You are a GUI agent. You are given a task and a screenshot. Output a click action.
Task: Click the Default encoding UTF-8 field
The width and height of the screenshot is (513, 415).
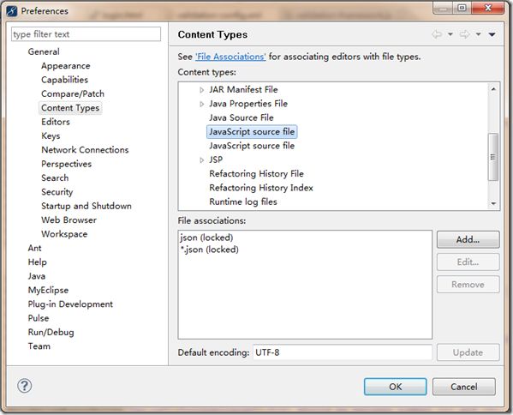click(343, 352)
